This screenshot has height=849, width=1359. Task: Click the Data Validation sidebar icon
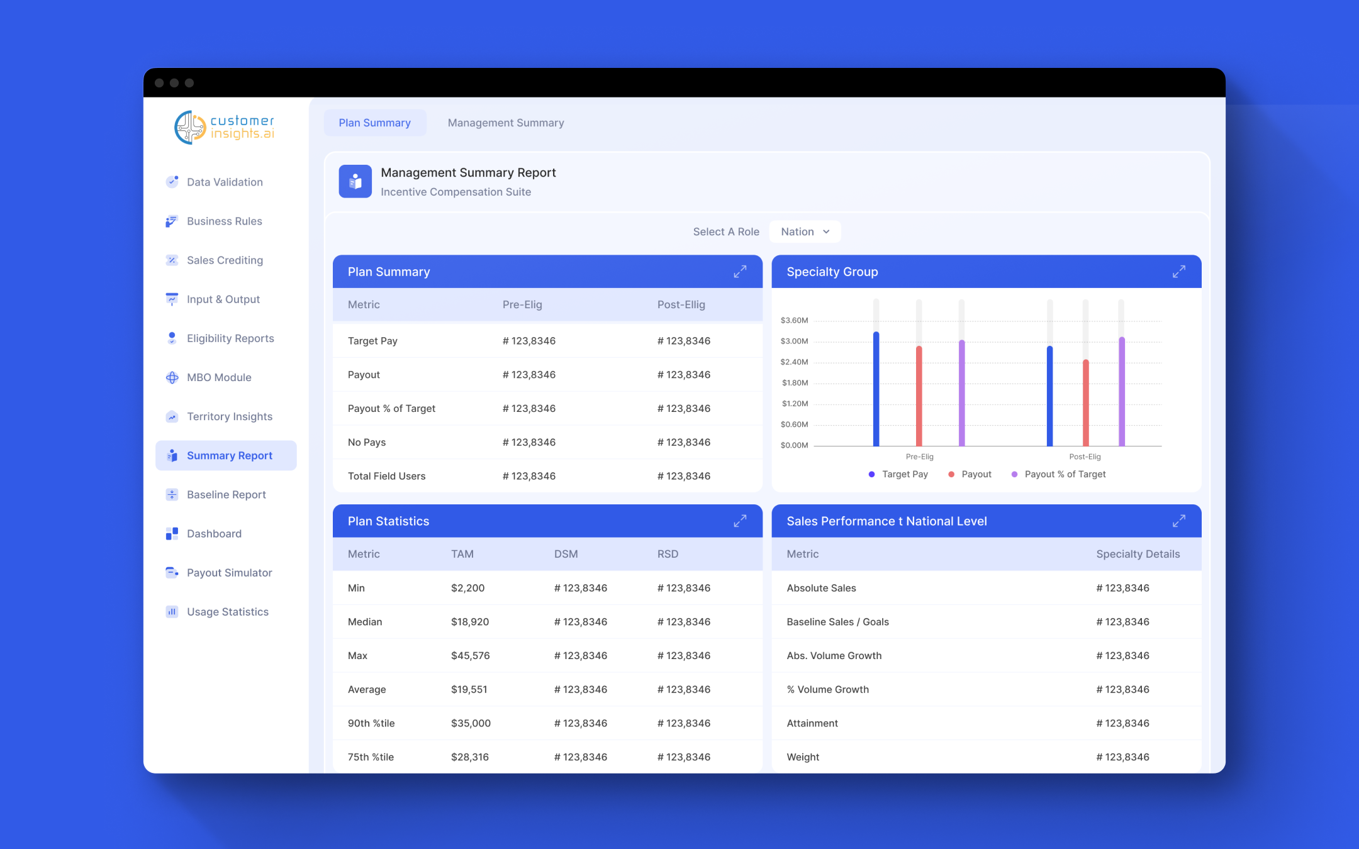[x=172, y=182]
